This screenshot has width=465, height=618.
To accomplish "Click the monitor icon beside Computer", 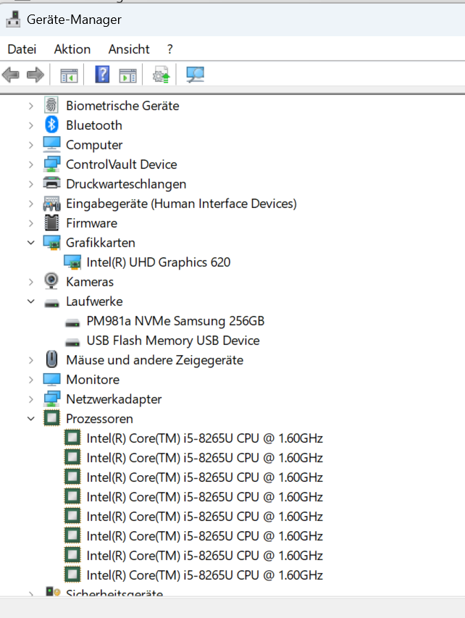I will click(51, 145).
